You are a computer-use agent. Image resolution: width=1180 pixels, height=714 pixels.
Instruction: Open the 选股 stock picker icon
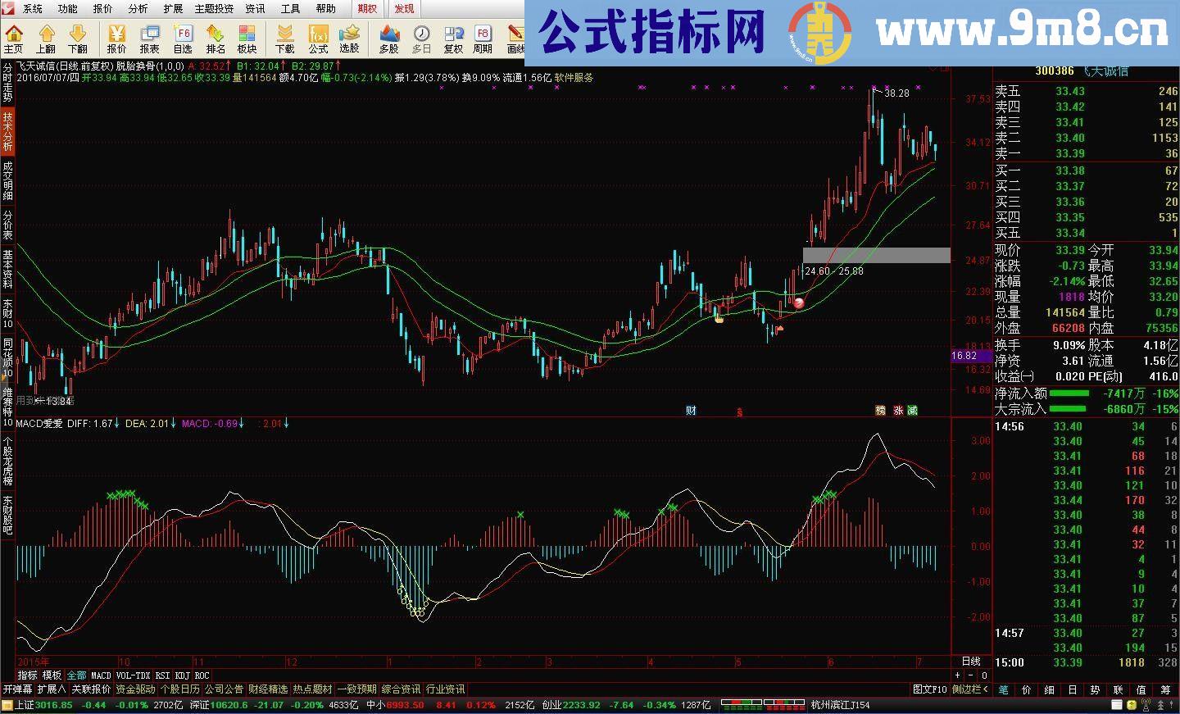tap(350, 39)
